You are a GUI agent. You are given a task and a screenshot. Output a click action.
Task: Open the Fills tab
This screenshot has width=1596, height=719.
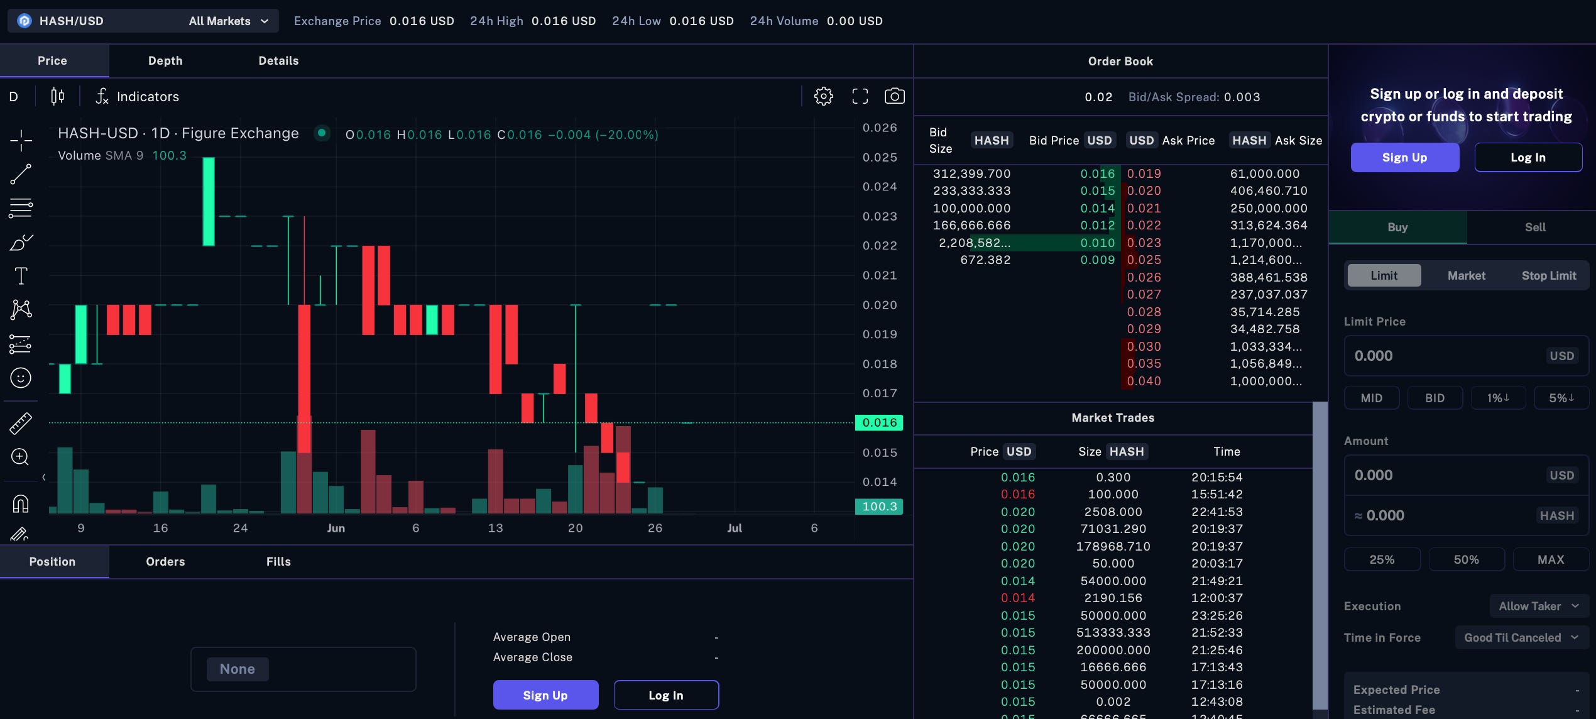coord(278,562)
